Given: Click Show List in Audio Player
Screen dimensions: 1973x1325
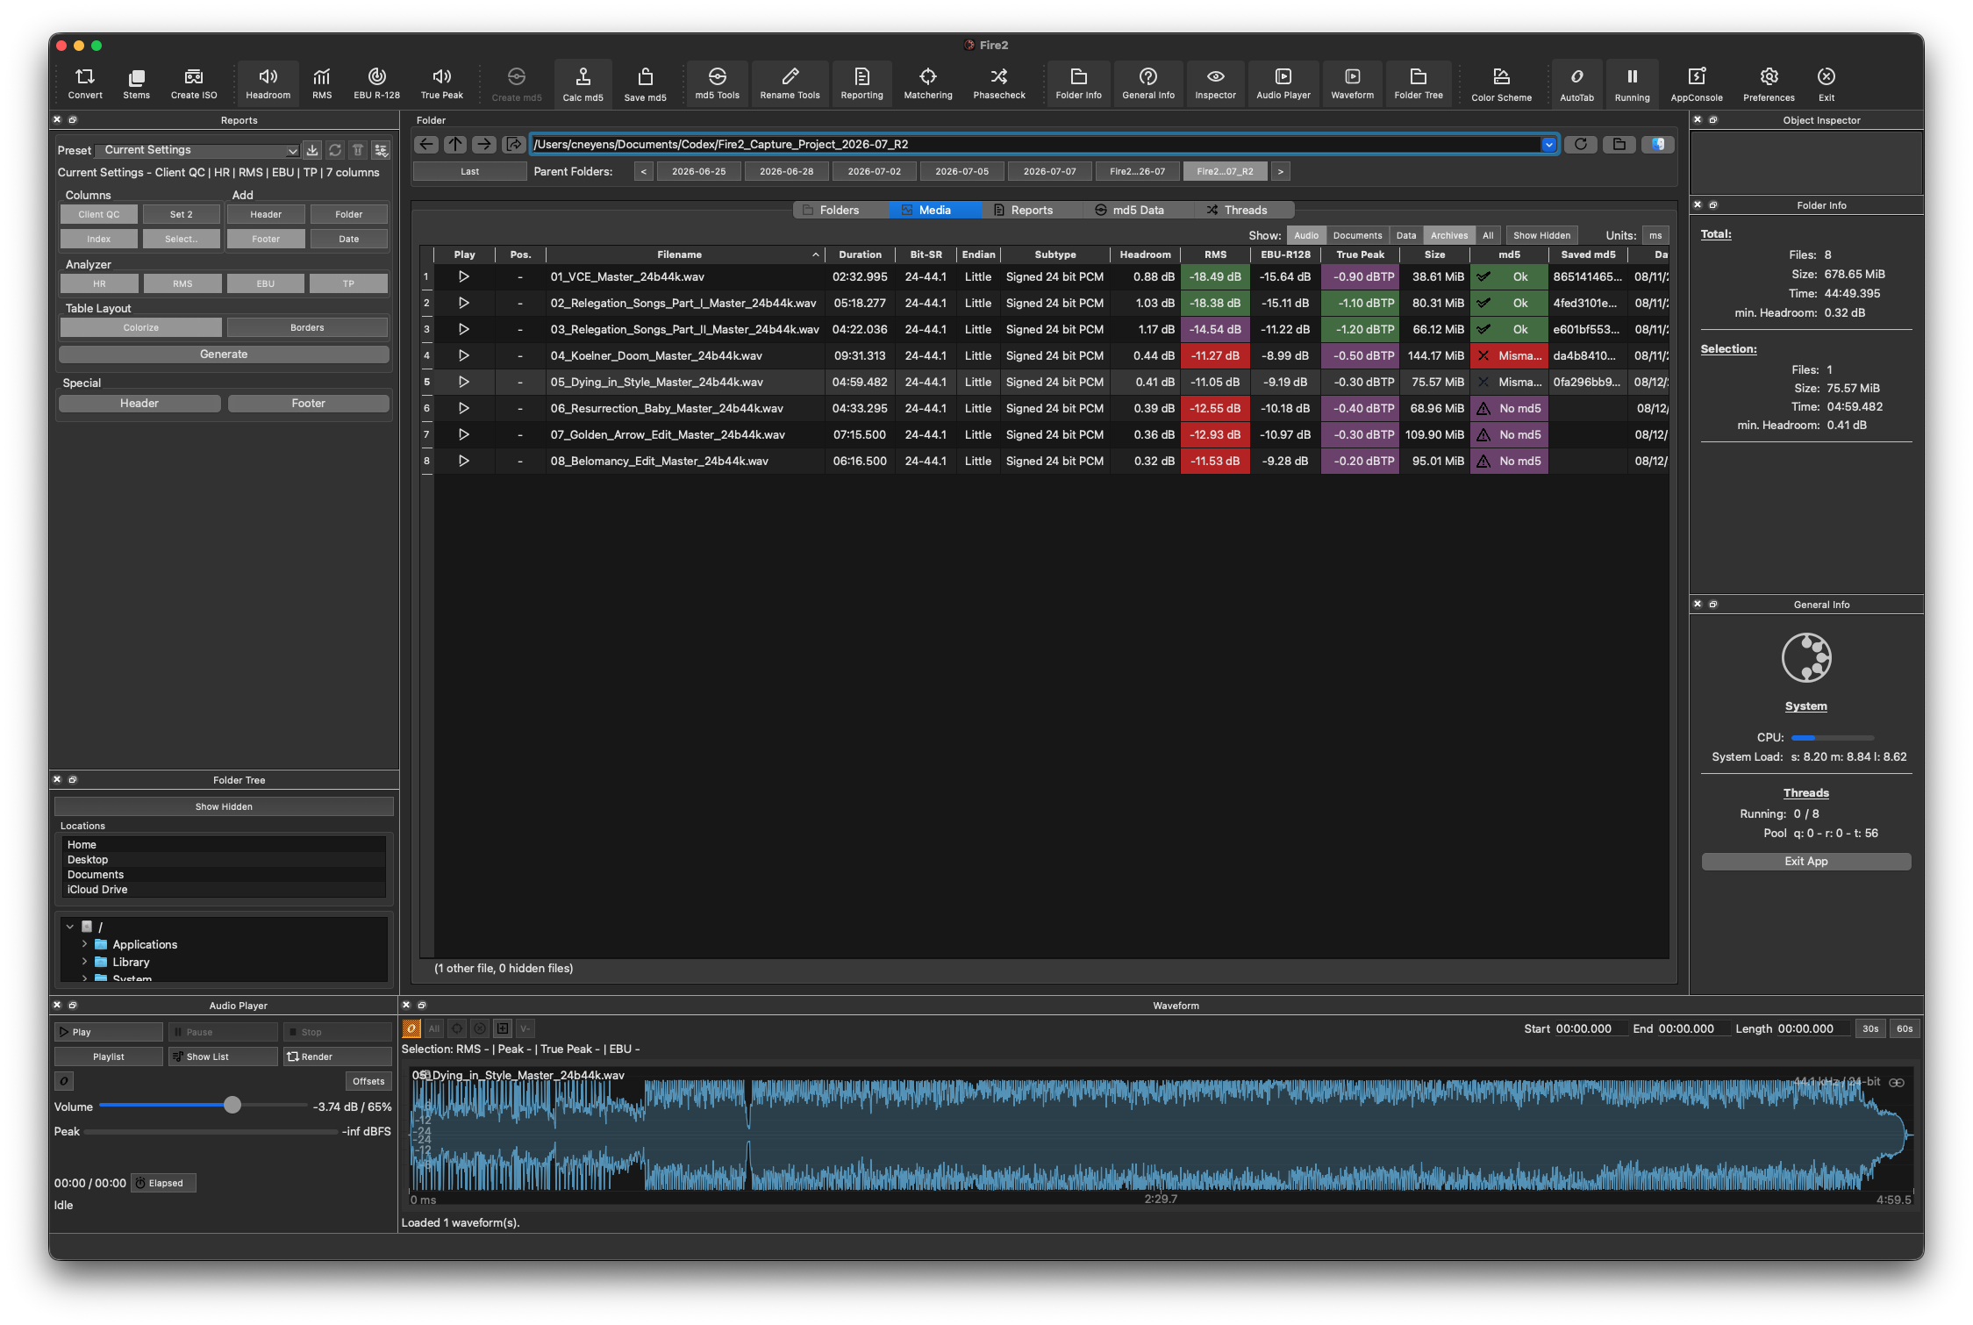Looking at the screenshot, I should point(222,1056).
